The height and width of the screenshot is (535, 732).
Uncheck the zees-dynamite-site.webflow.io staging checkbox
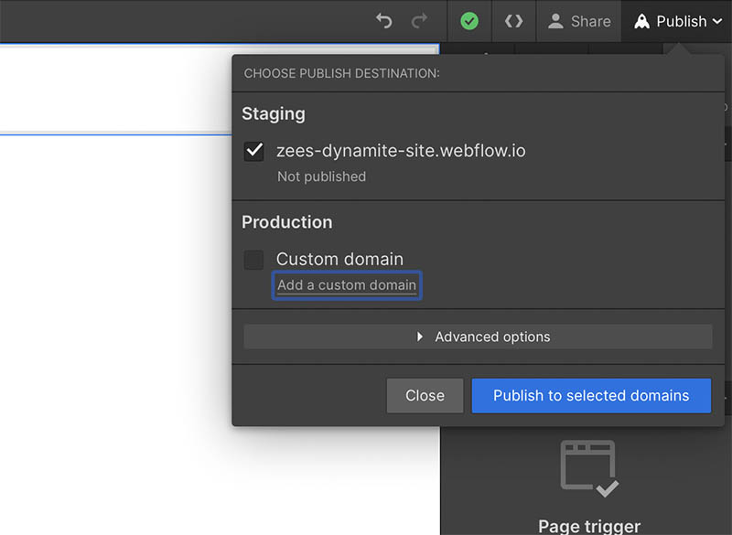click(254, 151)
